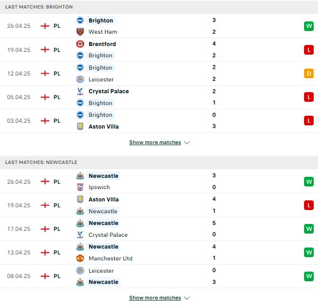Image resolution: width=318 pixels, height=307 pixels.
Task: Open Aston Villa team link in 03.04.25 match
Action: (103, 126)
